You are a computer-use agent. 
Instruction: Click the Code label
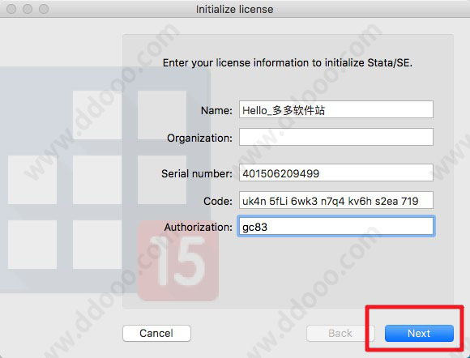pos(218,201)
